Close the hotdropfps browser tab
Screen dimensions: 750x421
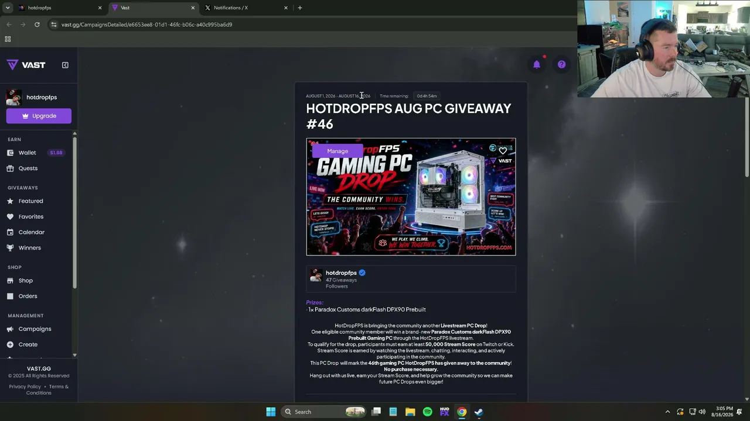pos(100,8)
